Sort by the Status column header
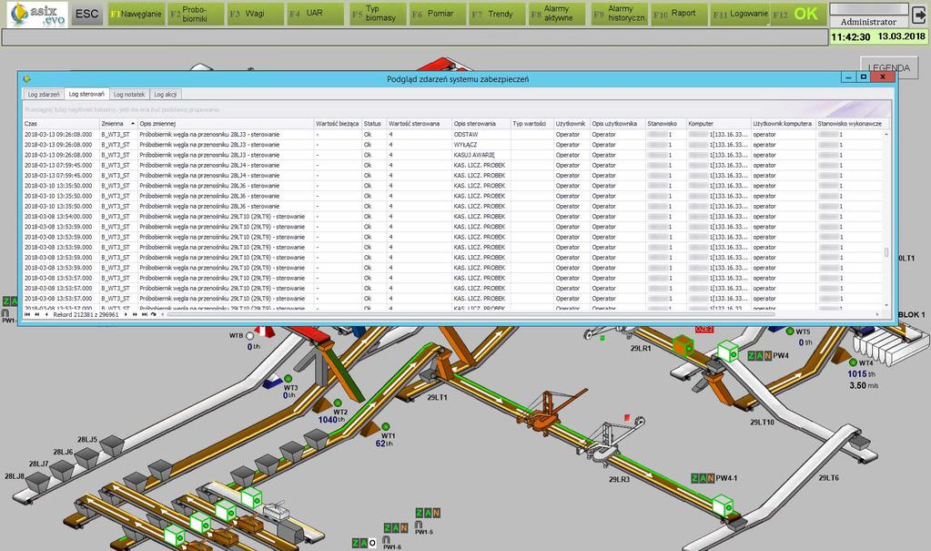Screen dimensions: 931x551 click(x=374, y=124)
